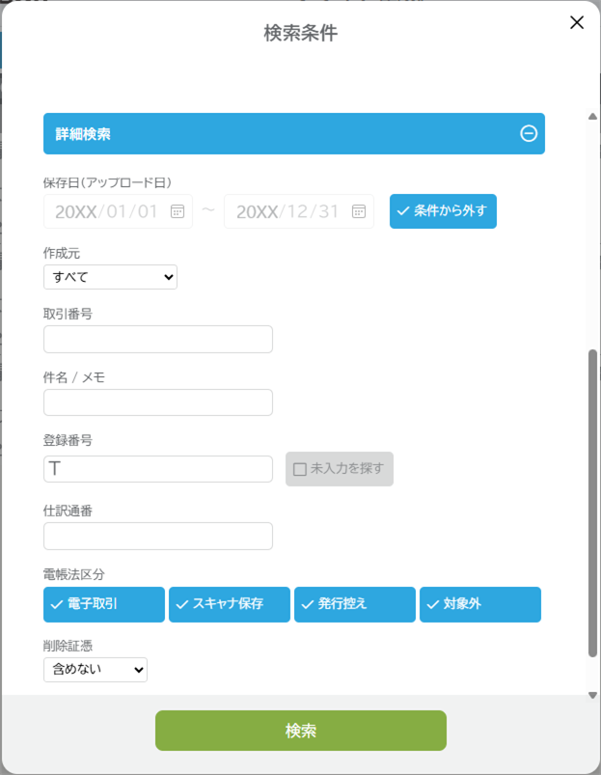The height and width of the screenshot is (775, 601).
Task: Collapse 詳細検索 with the minus circle icon
Action: [529, 133]
